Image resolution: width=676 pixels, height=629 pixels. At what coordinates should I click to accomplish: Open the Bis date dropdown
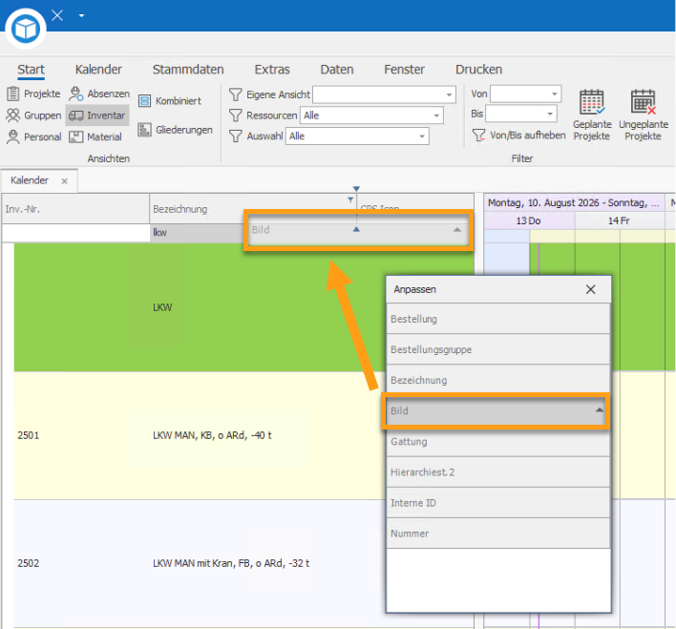(x=550, y=114)
